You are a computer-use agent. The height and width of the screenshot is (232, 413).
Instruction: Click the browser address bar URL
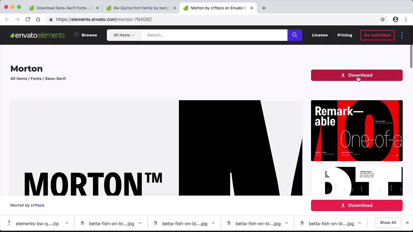104,19
